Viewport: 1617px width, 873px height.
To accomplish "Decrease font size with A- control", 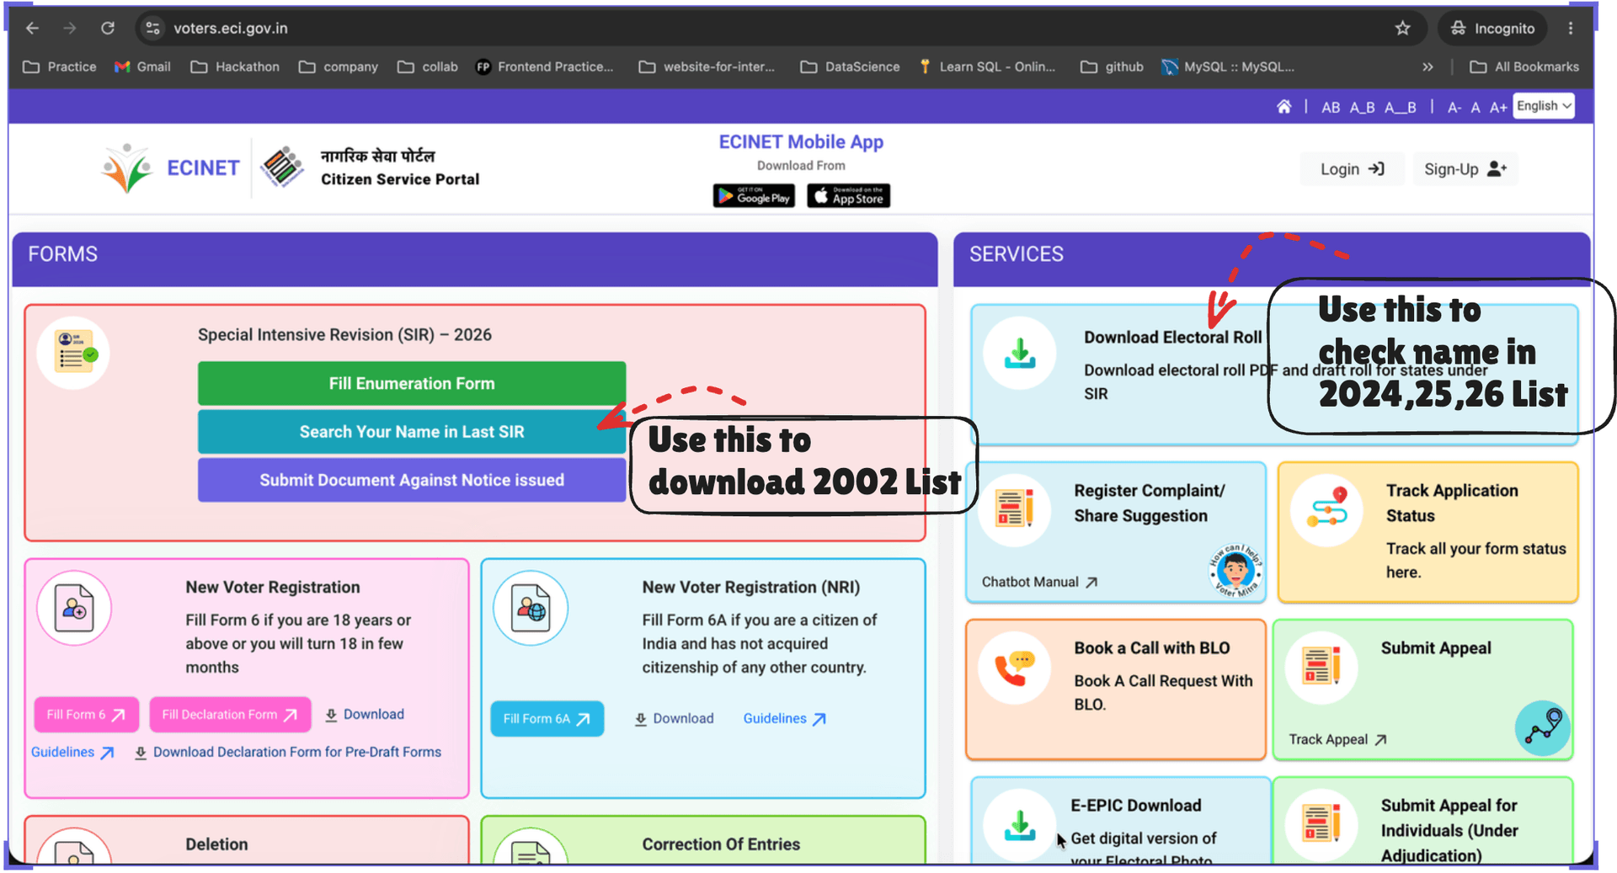I will [1454, 108].
